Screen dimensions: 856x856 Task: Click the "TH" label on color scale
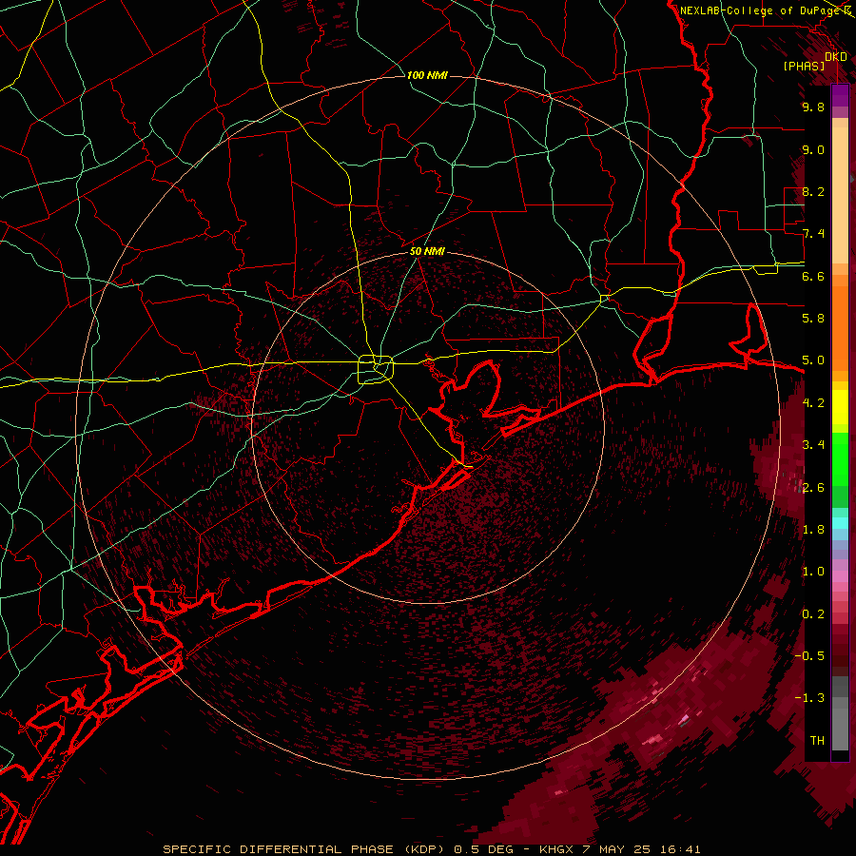(x=817, y=741)
